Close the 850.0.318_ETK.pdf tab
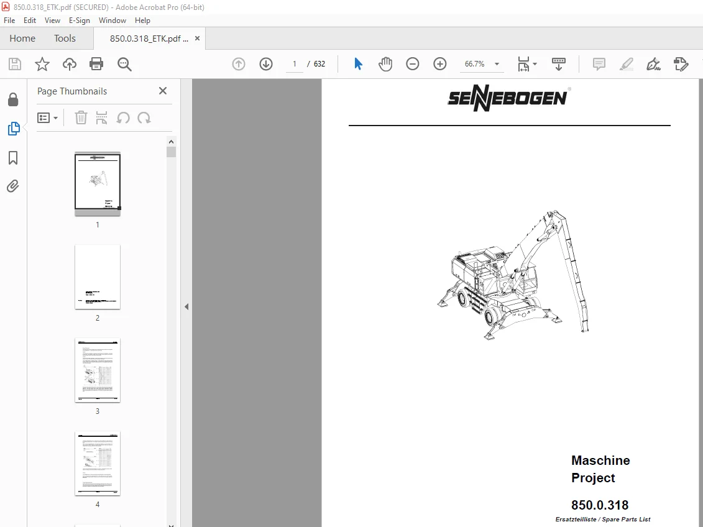Image resolution: width=703 pixels, height=527 pixels. (x=197, y=39)
